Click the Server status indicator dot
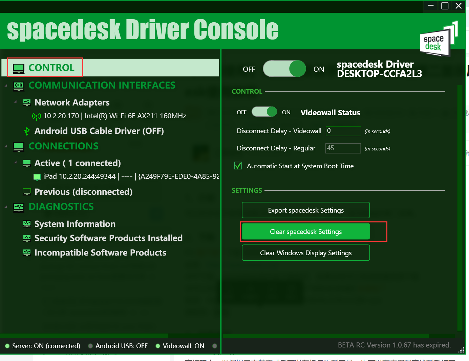This screenshot has width=469, height=361. pos(7,346)
